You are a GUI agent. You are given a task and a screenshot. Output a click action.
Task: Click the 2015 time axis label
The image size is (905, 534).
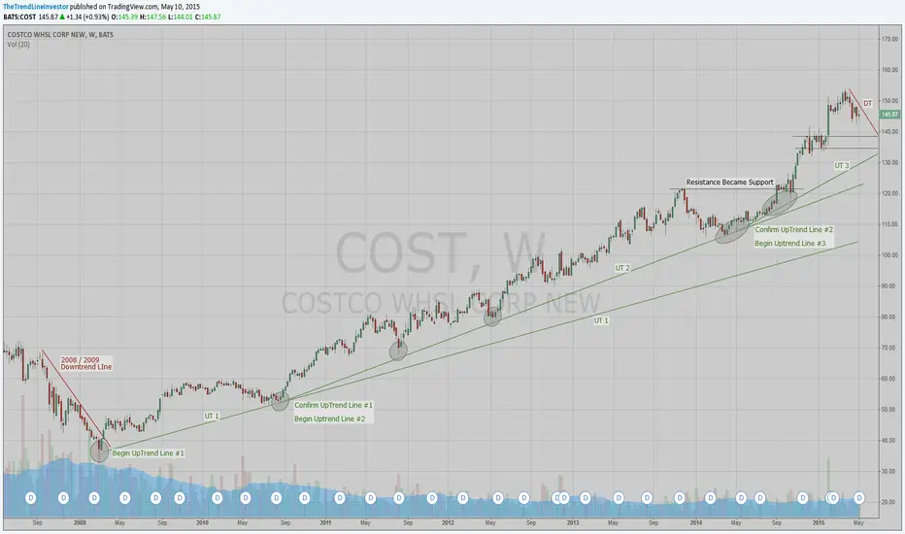click(x=819, y=523)
